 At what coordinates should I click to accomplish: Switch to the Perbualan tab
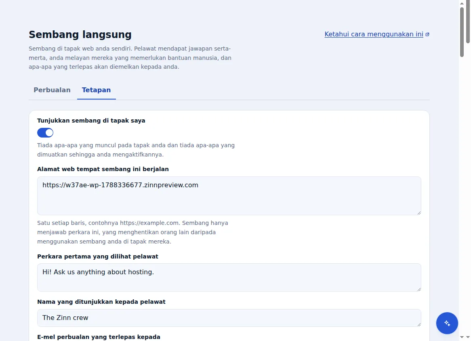click(x=52, y=90)
